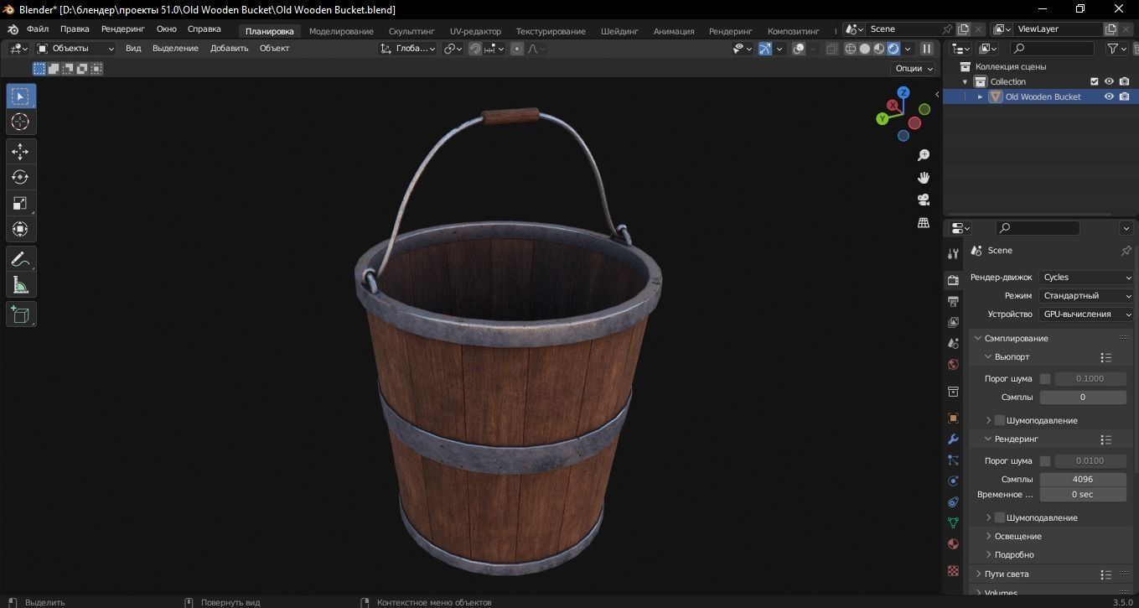This screenshot has width=1139, height=608.
Task: Open the Physics properties tab
Action: click(953, 481)
